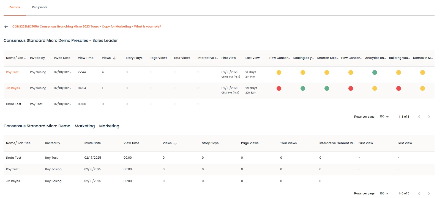Click JM Reyes's first red status dot
The image size is (445, 198).
(x=279, y=89)
